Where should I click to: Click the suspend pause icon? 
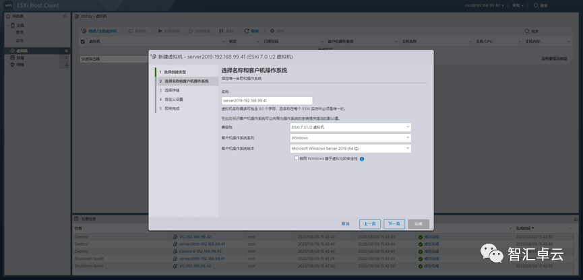221,31
